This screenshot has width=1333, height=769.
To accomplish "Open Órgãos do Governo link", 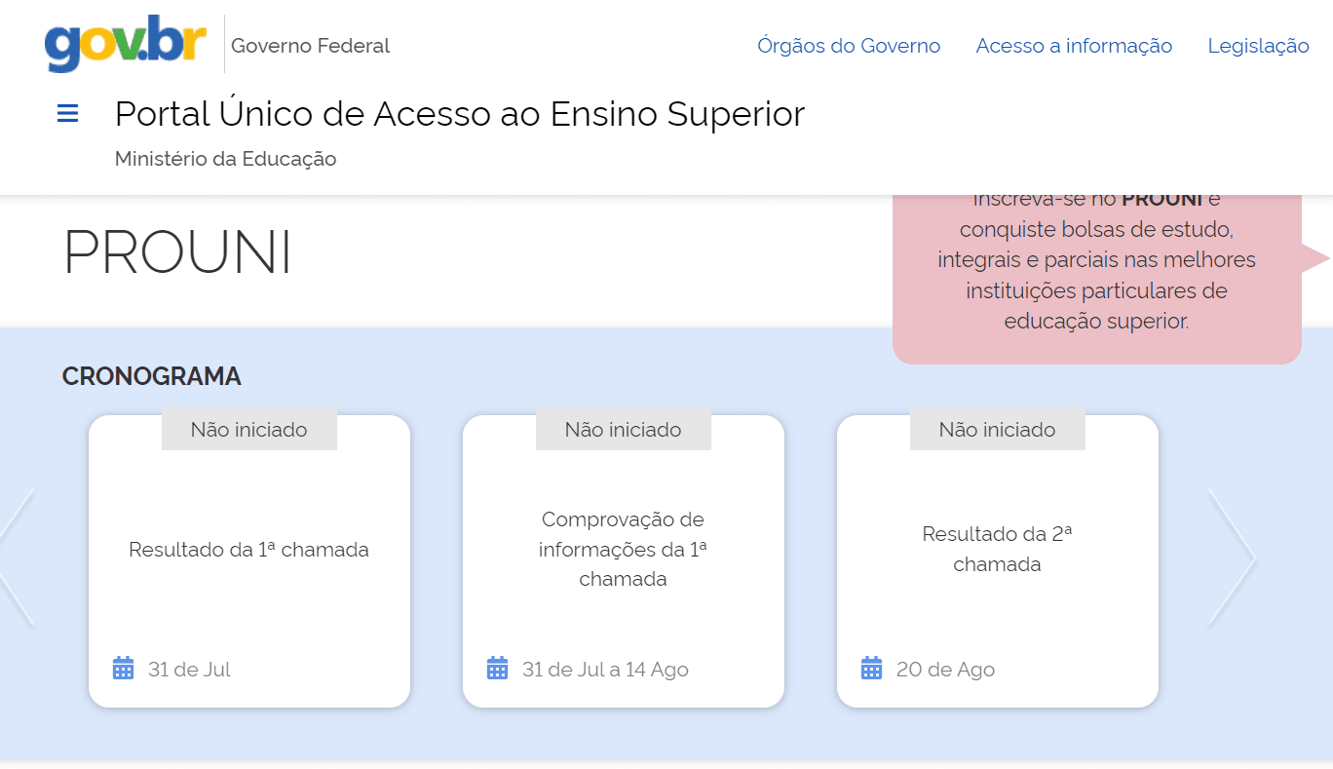I will tap(849, 46).
